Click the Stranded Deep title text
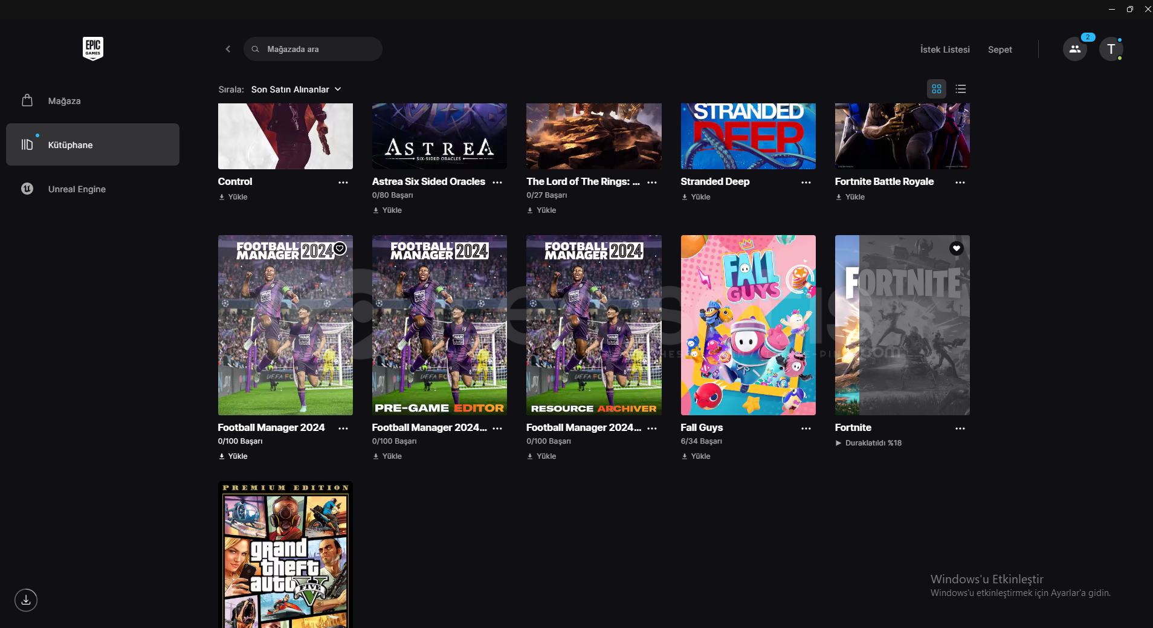 point(715,181)
